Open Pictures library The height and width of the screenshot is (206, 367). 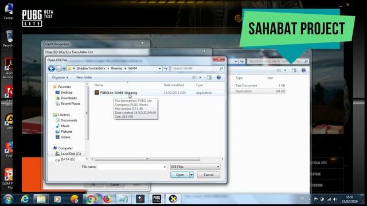click(67, 132)
